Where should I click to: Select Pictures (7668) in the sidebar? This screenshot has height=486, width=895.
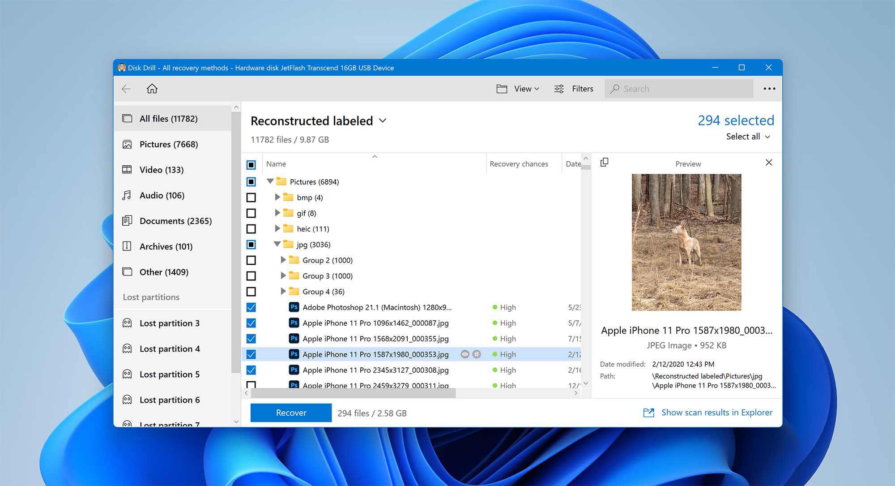coord(169,144)
